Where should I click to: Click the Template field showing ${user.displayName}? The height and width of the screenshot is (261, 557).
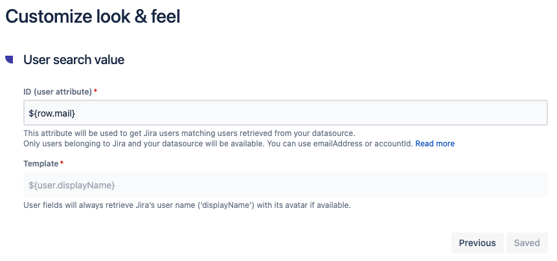tap(285, 185)
